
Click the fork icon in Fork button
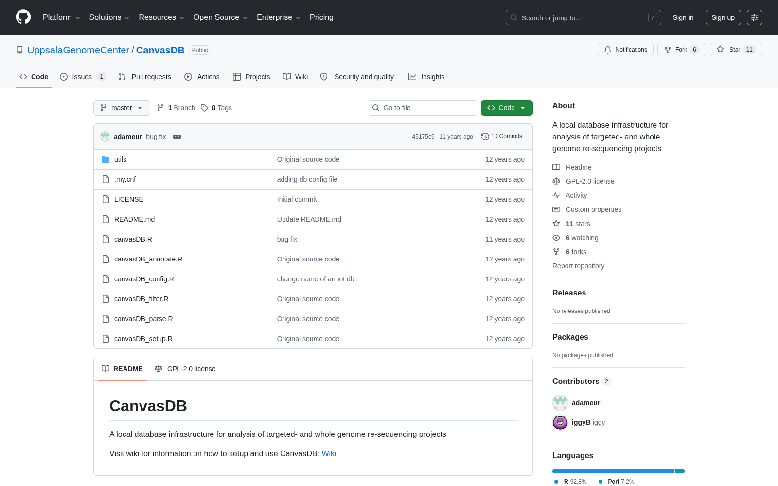(668, 50)
